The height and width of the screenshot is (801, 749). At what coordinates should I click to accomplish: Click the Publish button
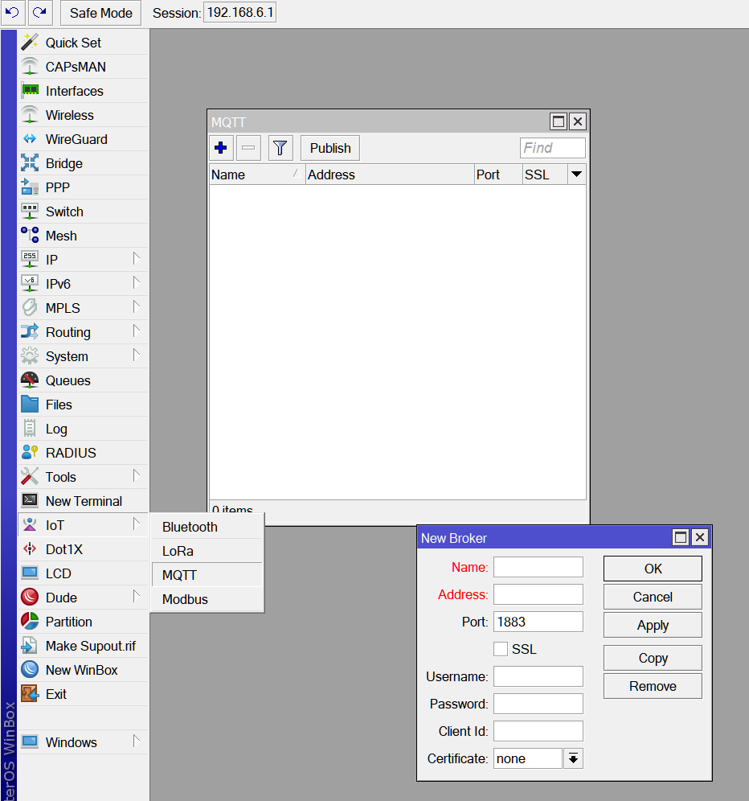(329, 147)
